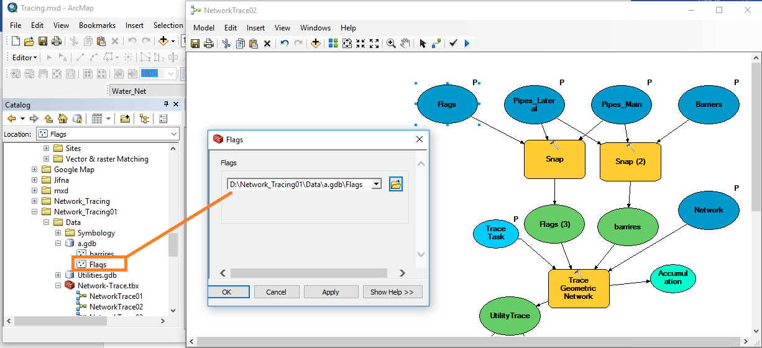Go to Home folder in Catalog
Screen dimensions: 762x348
tap(63, 119)
